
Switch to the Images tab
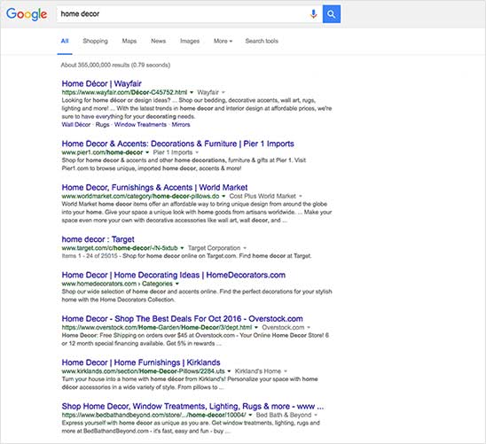[190, 41]
